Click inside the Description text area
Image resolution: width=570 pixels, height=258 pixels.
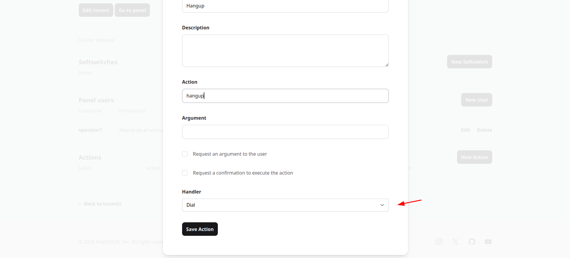tap(285, 51)
